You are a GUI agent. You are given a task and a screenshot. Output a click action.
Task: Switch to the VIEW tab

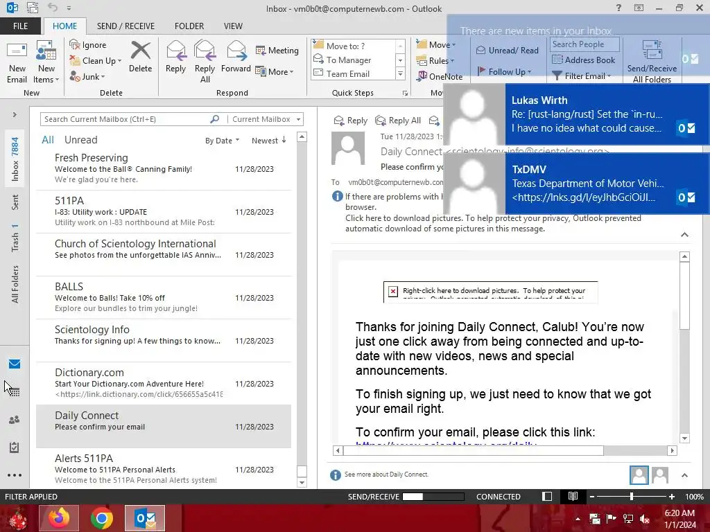(233, 26)
